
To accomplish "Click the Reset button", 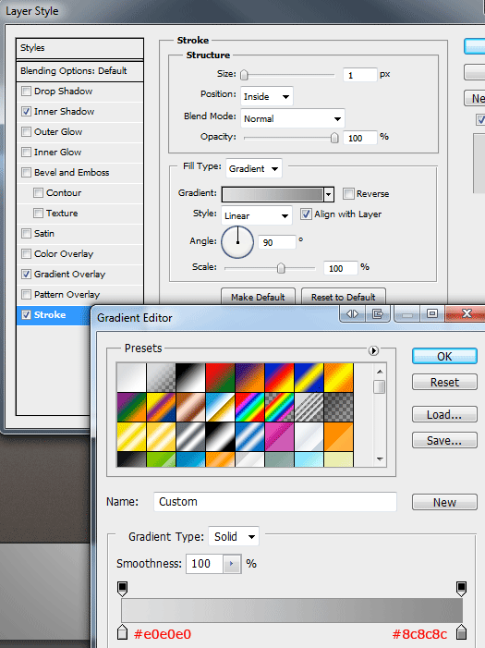I will pos(444,383).
